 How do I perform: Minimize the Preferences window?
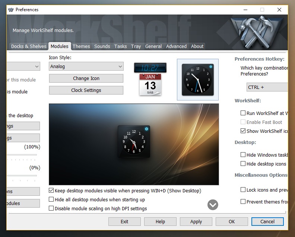[x=245, y=10]
